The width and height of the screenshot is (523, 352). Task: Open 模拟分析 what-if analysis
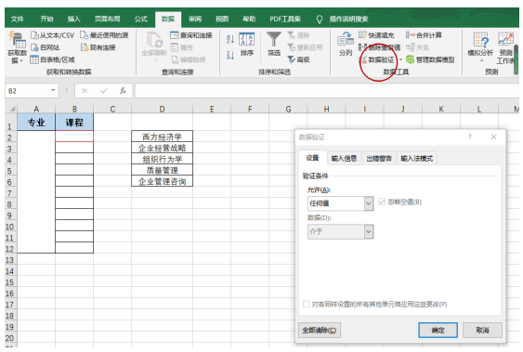[x=480, y=44]
